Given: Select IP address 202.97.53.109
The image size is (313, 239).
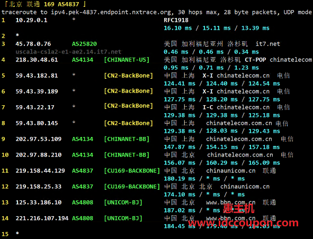Looking at the screenshot, I should click(x=39, y=139).
